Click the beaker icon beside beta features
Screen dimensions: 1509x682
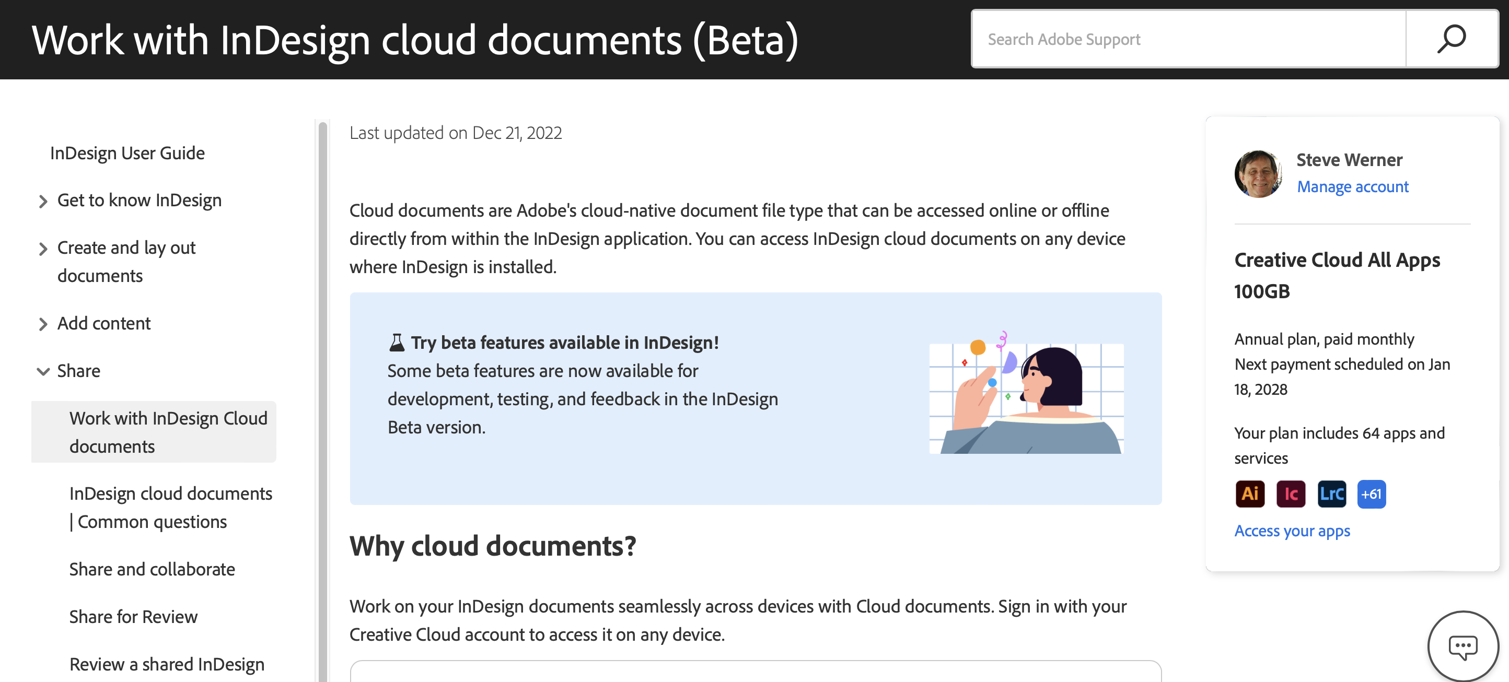pyautogui.click(x=396, y=342)
